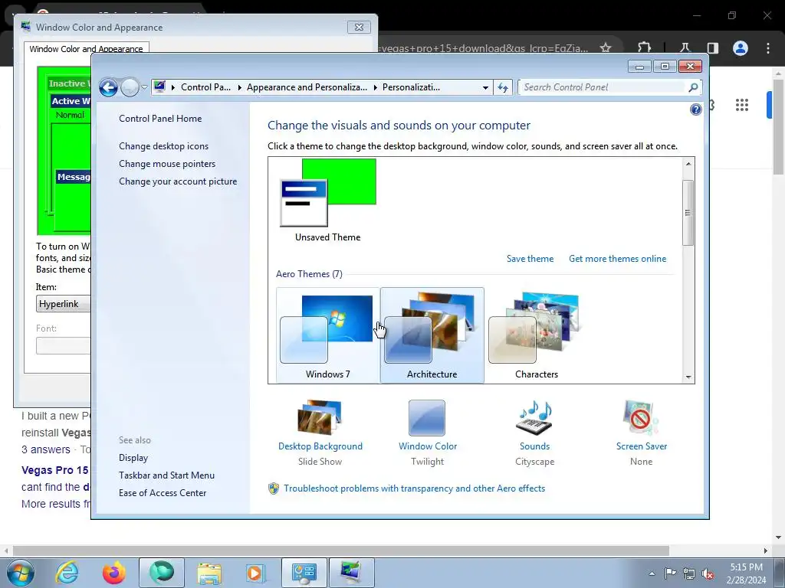Open help with the blue question mark
The height and width of the screenshot is (588, 785).
point(695,109)
